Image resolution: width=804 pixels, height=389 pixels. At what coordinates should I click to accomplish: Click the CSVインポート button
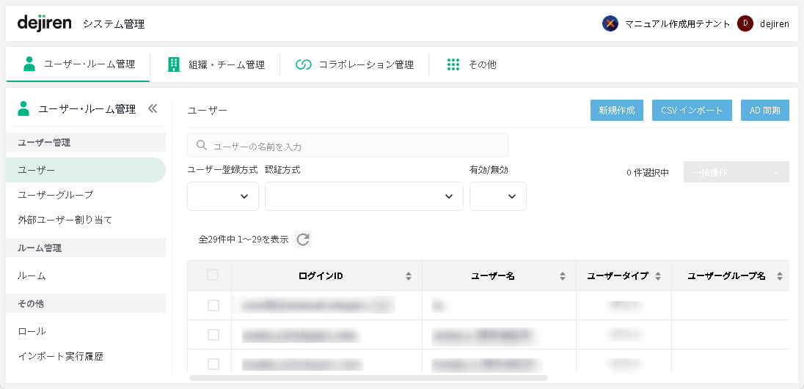pos(692,111)
